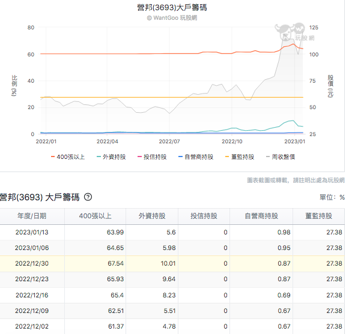
Task: Click the 2022/07 x-axis label
Action: point(169,142)
